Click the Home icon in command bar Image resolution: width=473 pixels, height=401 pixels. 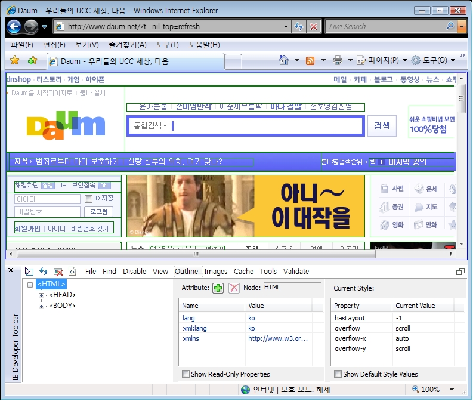tap(283, 60)
